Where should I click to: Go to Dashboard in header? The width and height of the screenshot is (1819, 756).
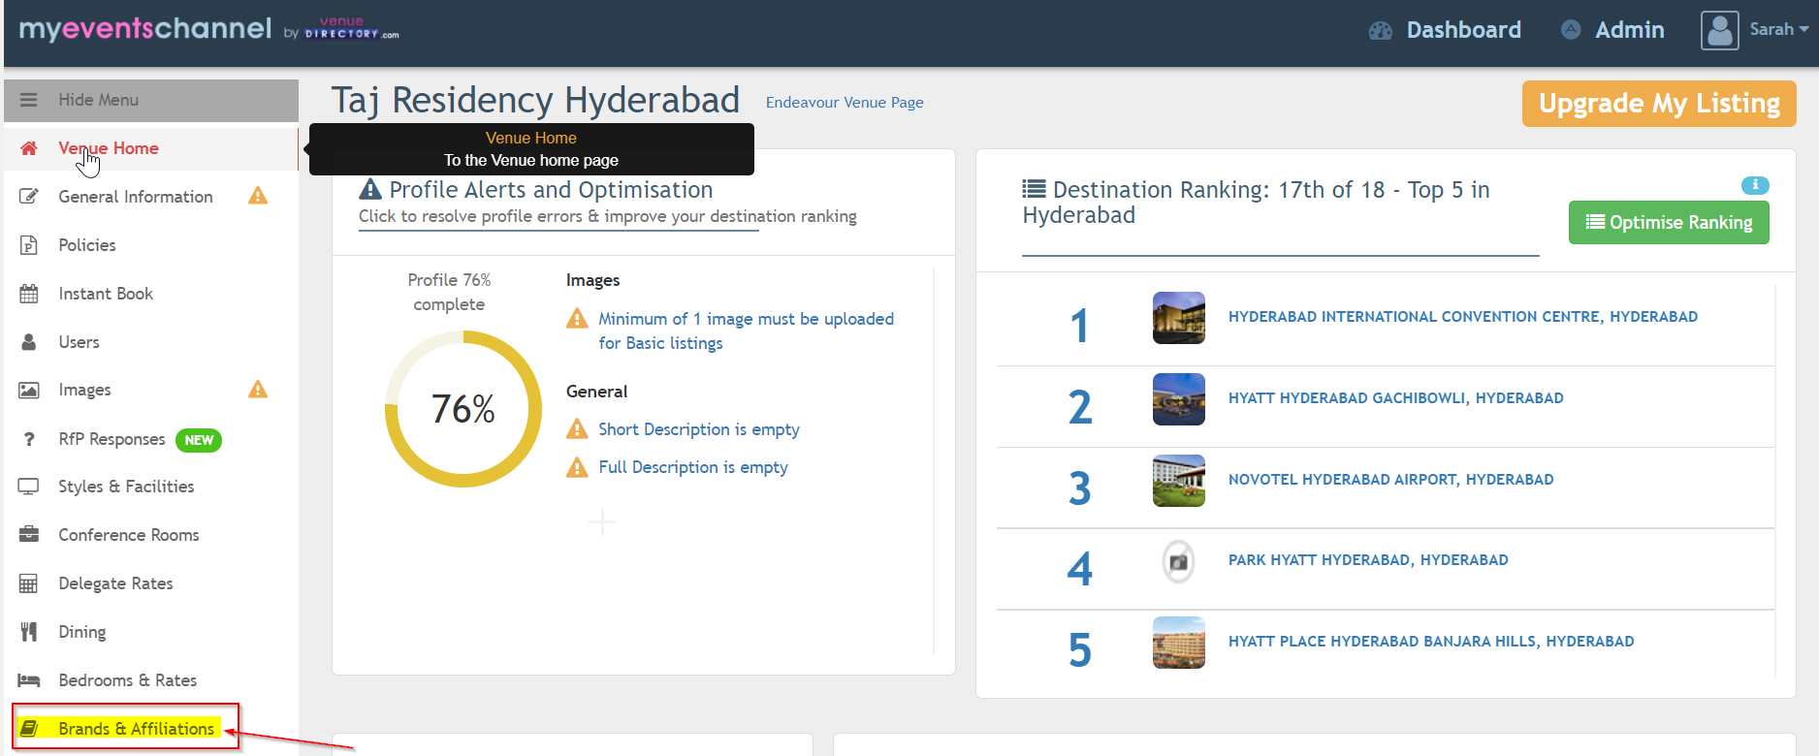click(x=1464, y=30)
